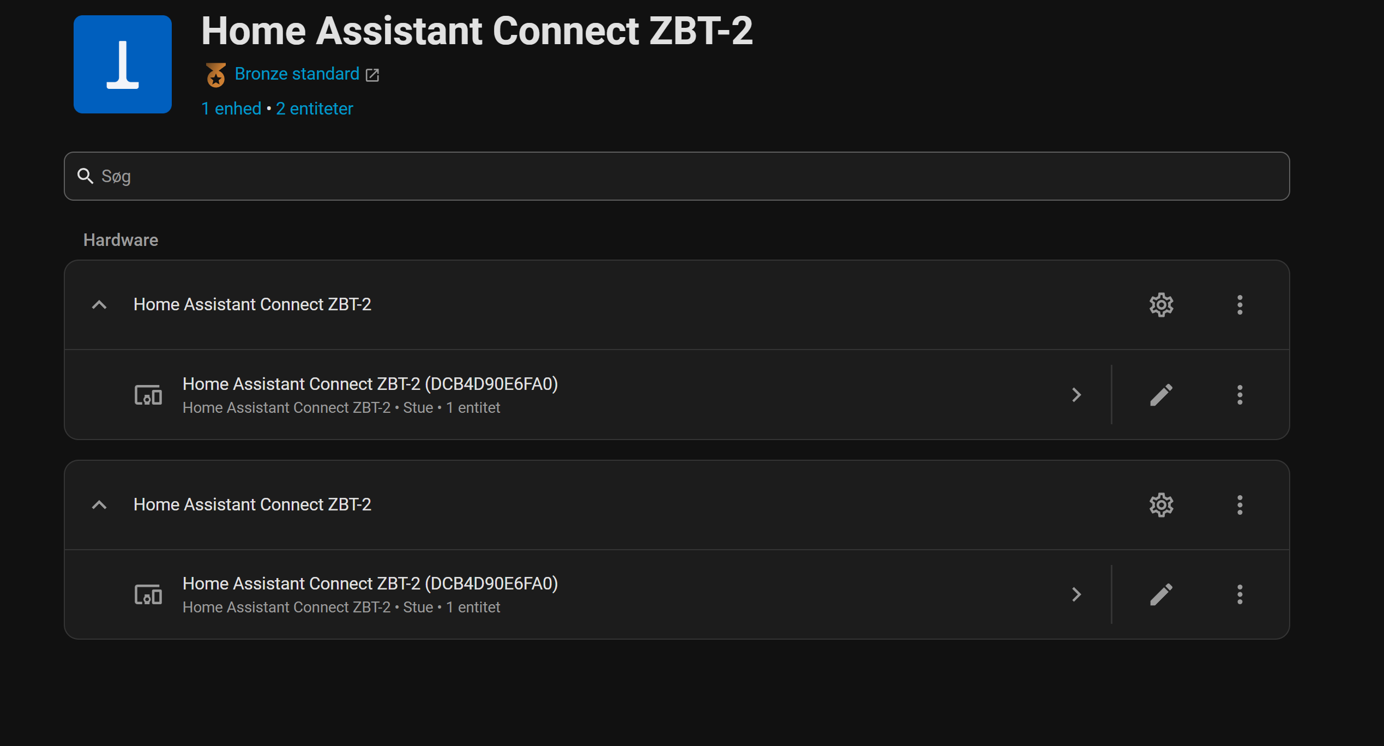The height and width of the screenshot is (746, 1384).
Task: Edit first DCB4D90E6FA0 device with pencil icon
Action: pos(1161,395)
